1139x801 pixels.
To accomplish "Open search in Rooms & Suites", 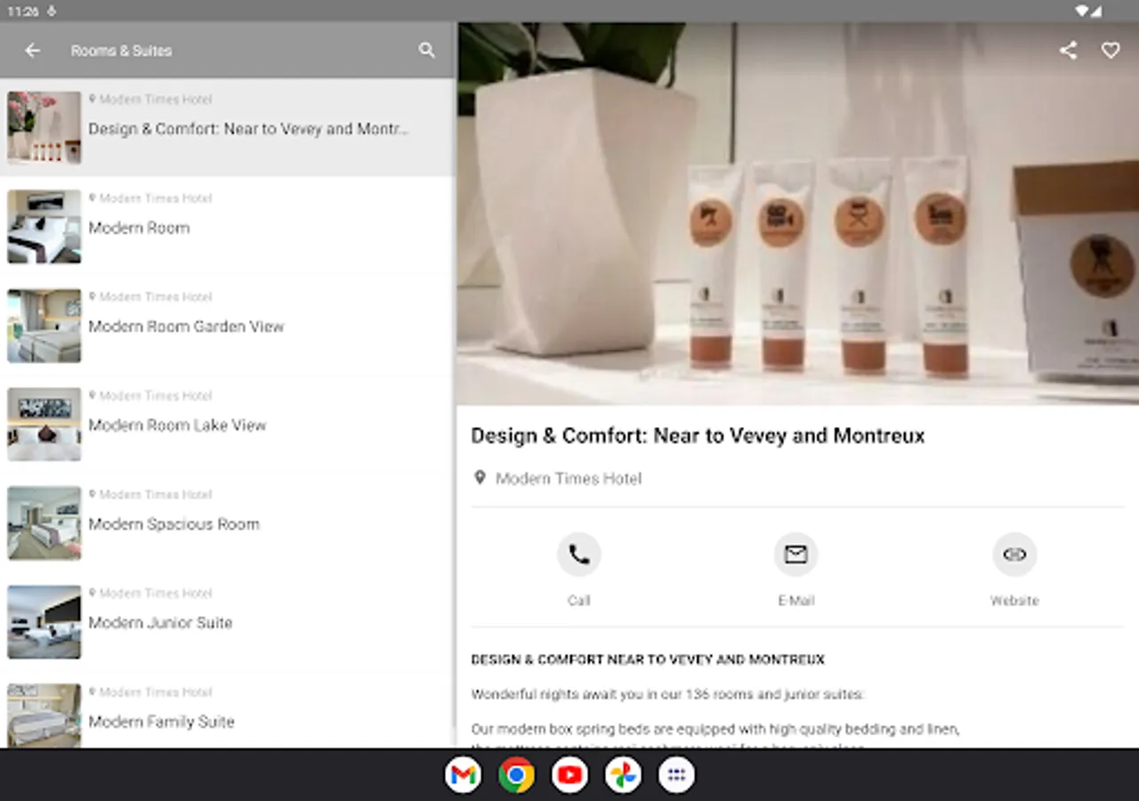I will pos(427,51).
